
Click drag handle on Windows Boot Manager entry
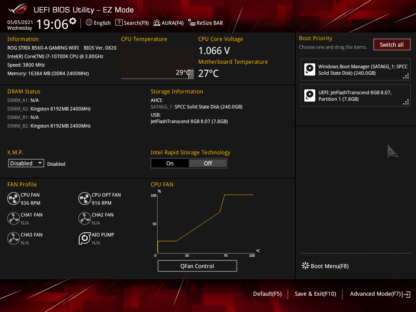coord(406,77)
